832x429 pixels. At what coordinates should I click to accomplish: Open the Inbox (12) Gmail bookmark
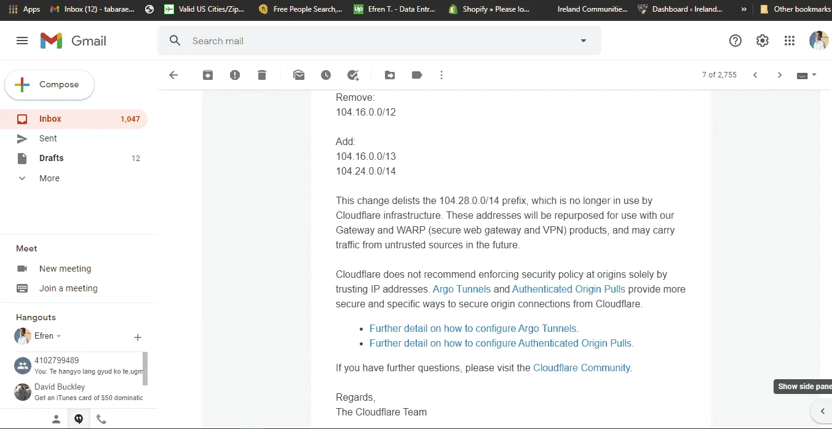coord(92,9)
